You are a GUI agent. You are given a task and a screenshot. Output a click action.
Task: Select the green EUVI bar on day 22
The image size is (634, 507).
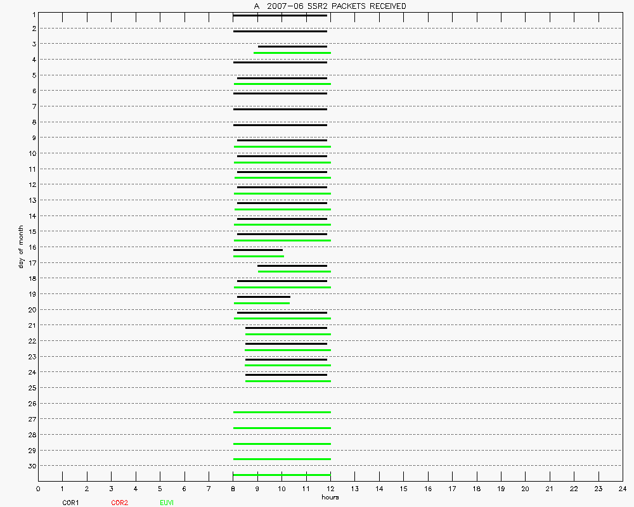point(287,350)
